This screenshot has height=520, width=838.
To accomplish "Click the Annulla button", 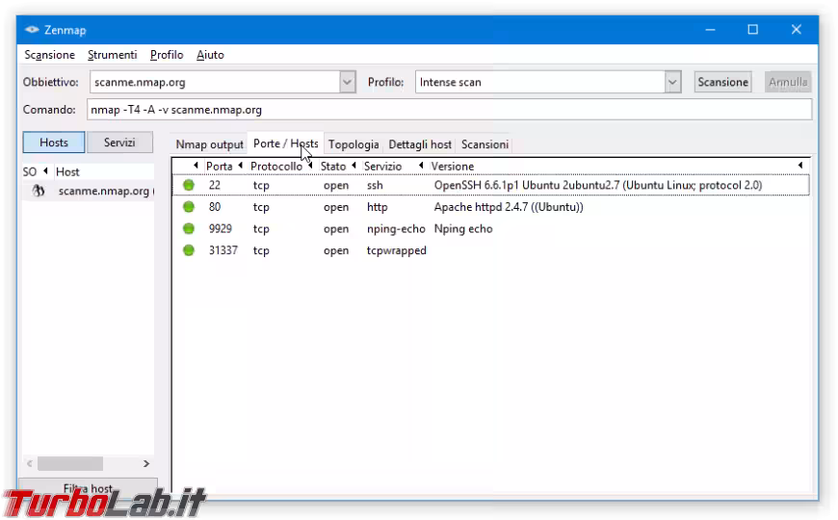I will pyautogui.click(x=788, y=82).
